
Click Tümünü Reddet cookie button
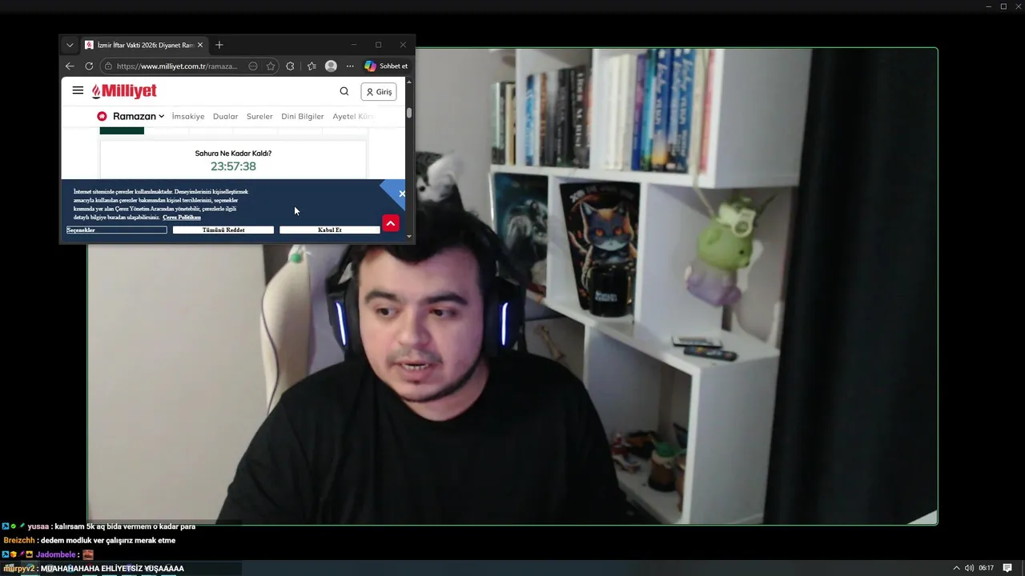tap(223, 230)
